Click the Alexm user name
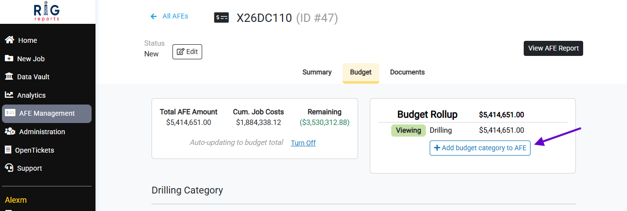The height and width of the screenshot is (211, 627). (x=16, y=200)
